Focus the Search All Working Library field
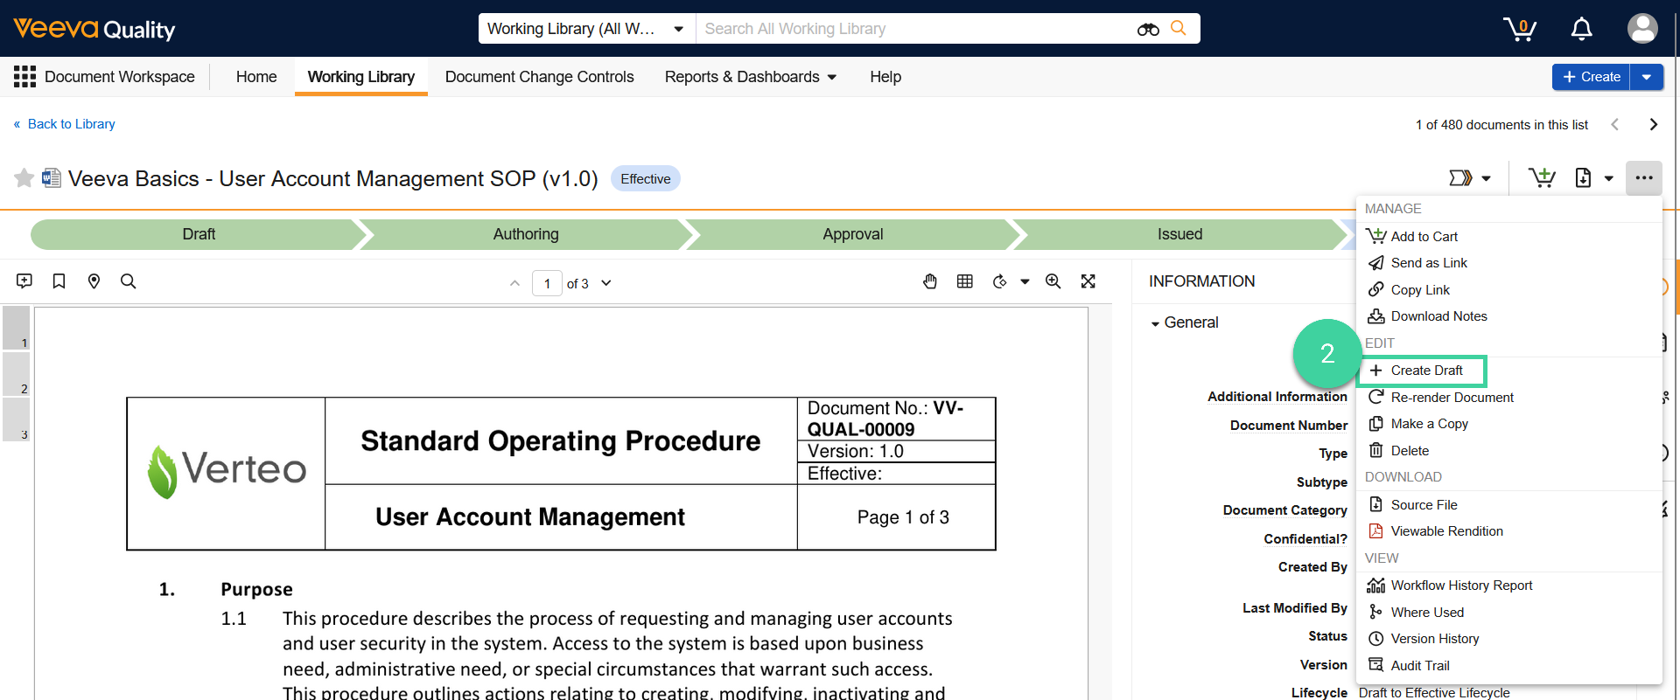Screen dimensions: 1680x700 coord(914,29)
